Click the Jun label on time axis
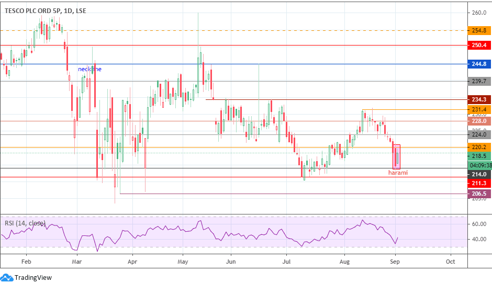Viewport: 492px width, 283px height. pos(231,262)
